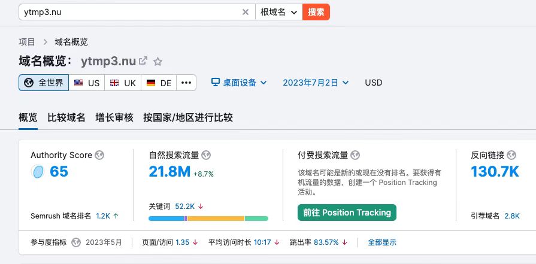Click green segment of keyword bar
This screenshot has width=536, height=264.
[256, 219]
